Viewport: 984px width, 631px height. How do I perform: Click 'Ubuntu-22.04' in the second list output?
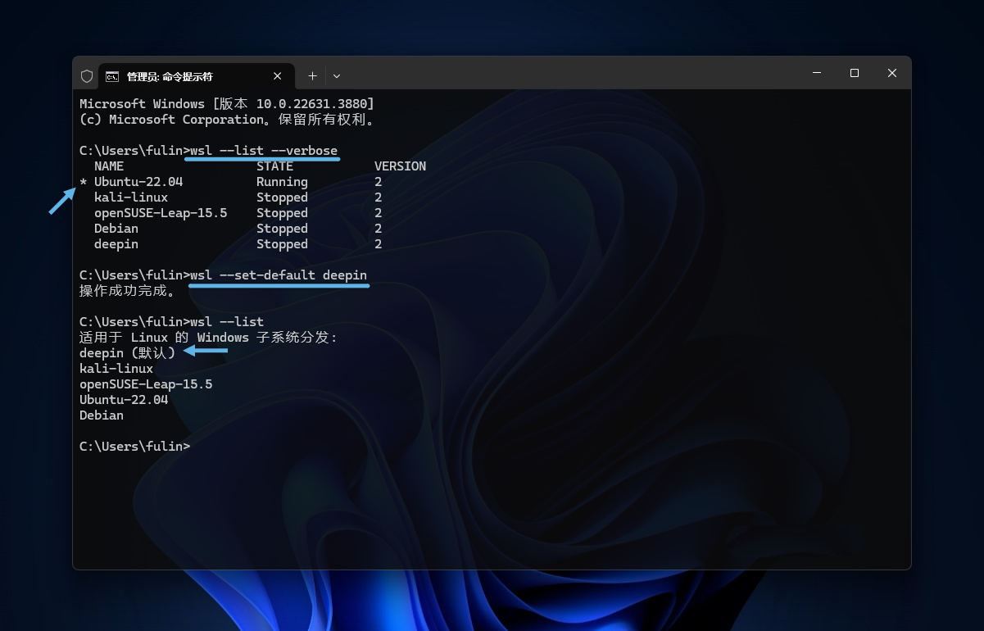point(124,400)
